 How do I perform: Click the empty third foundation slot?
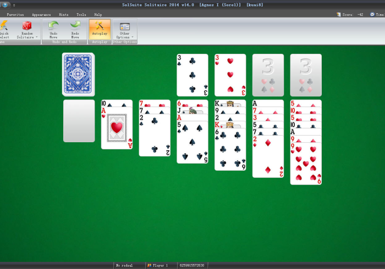tap(268, 75)
